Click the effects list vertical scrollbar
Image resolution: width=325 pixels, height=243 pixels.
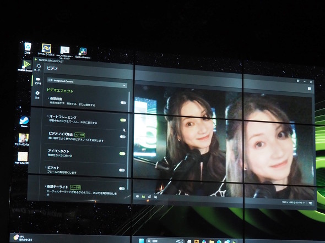click(129, 141)
